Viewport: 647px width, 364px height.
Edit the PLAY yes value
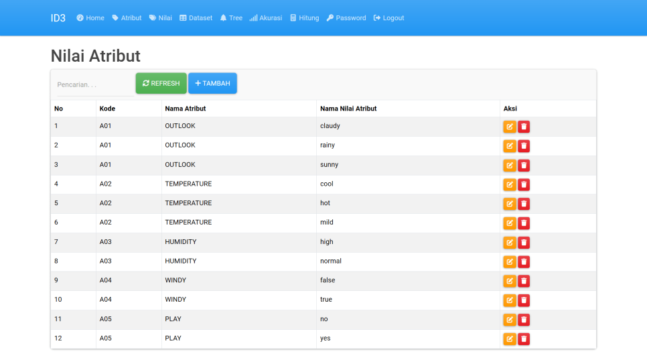[510, 339]
